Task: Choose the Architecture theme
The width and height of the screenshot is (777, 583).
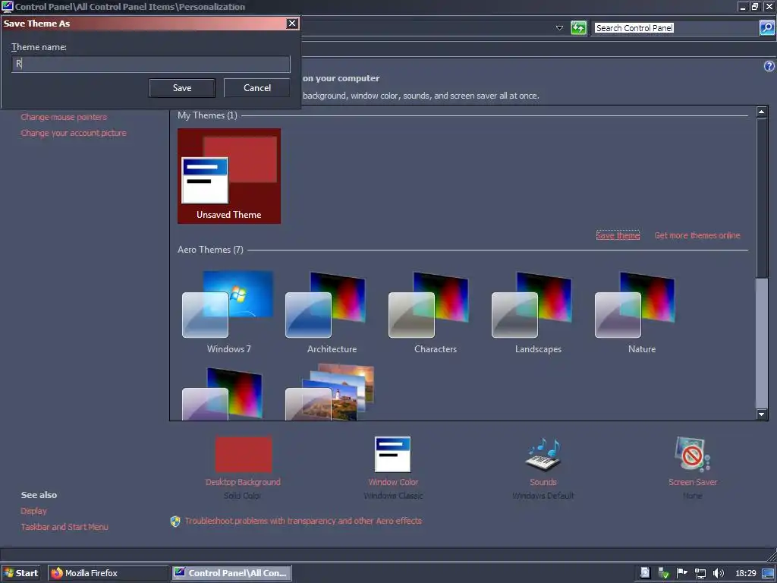Action: click(332, 312)
